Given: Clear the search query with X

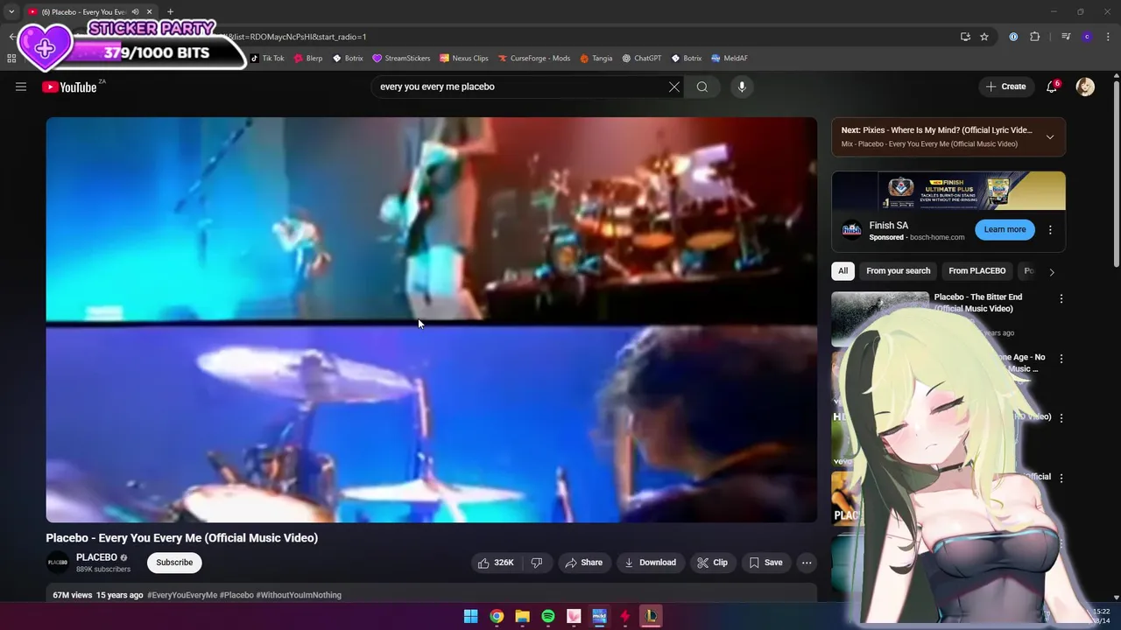Looking at the screenshot, I should coord(674,87).
